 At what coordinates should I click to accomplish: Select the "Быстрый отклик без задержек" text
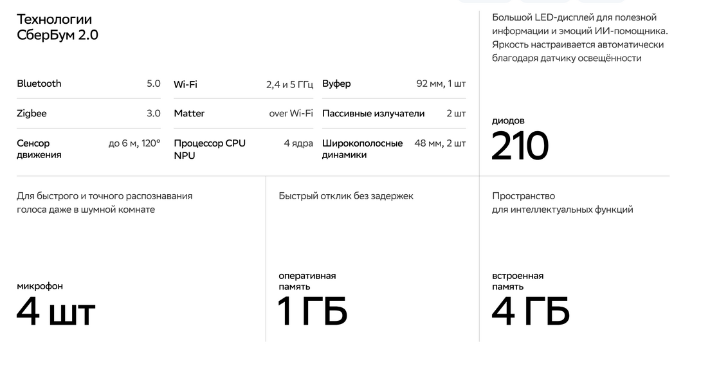tap(346, 196)
